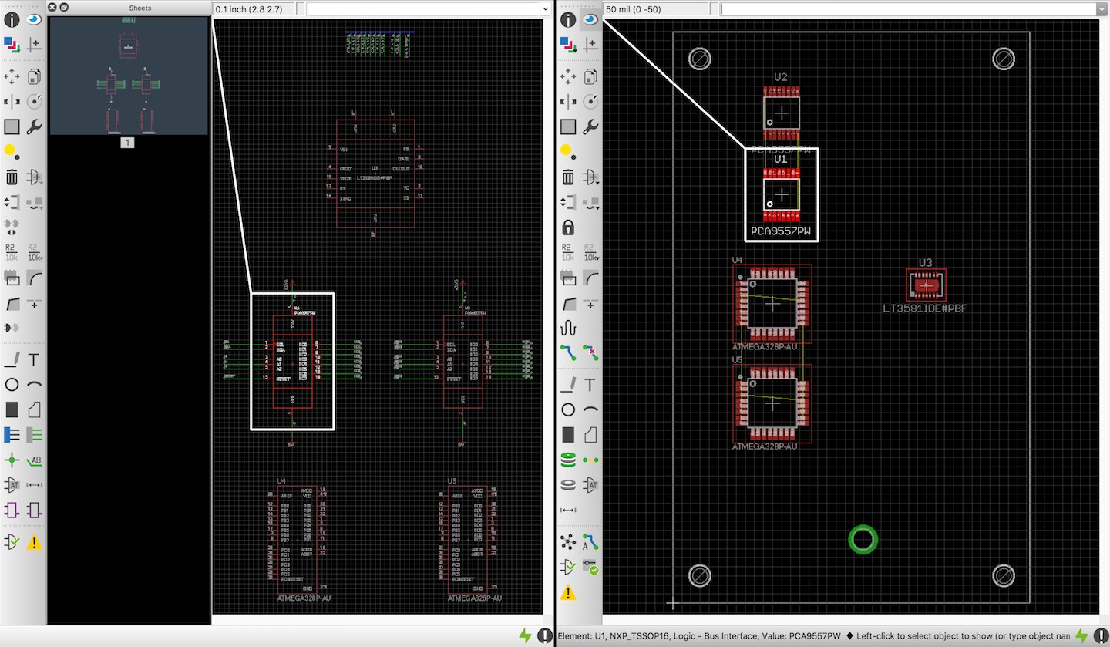Select the LT3581IDE#PBF symbol U3 in the schematic
This screenshot has height=647, width=1110.
(x=375, y=173)
